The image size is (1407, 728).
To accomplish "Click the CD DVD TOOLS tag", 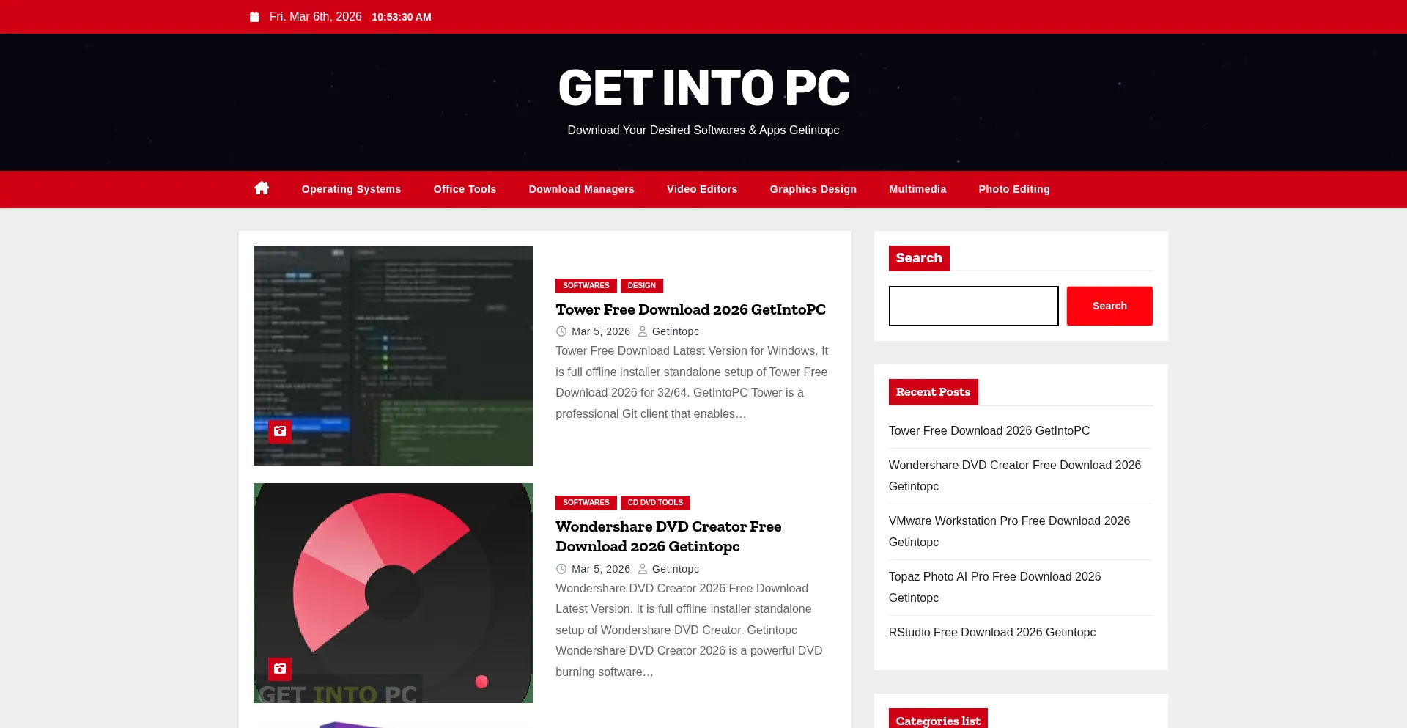I will 655,503.
